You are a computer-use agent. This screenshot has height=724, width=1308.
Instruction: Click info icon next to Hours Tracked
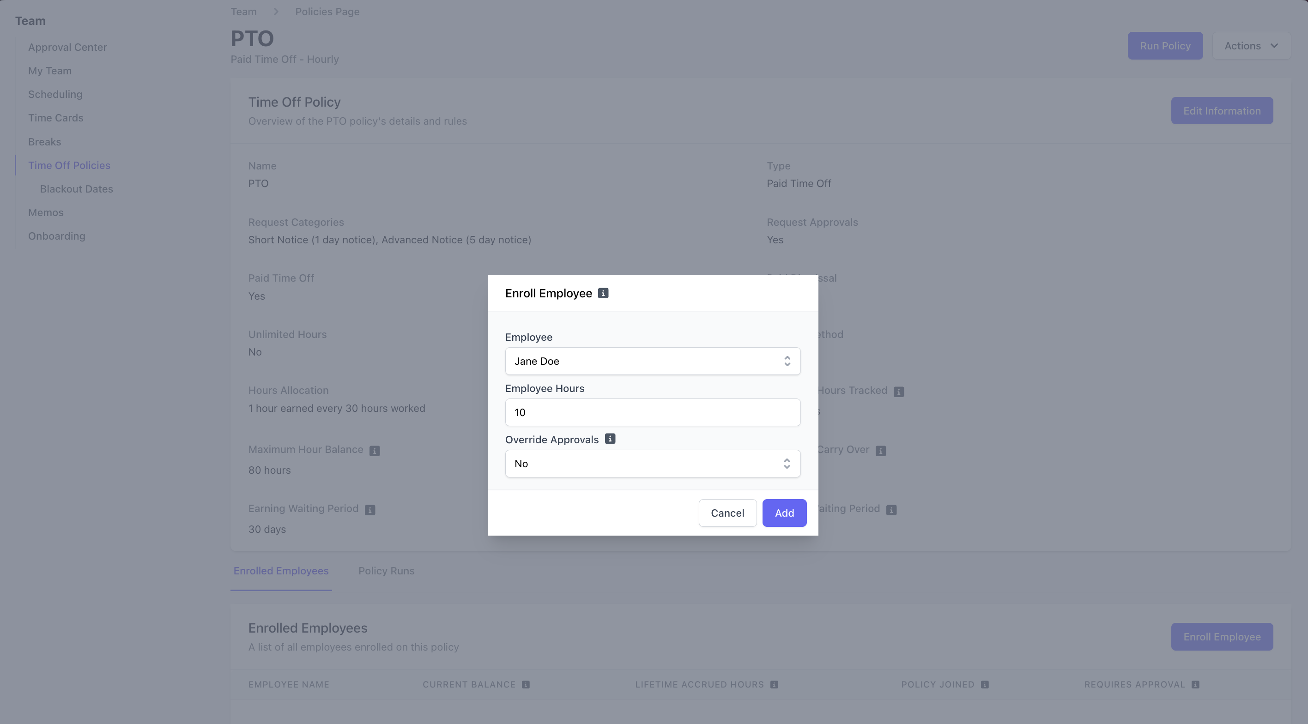click(x=899, y=392)
